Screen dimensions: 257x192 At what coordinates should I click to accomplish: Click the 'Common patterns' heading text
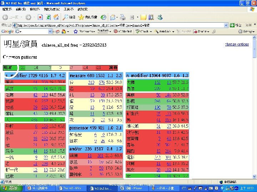point(20,57)
